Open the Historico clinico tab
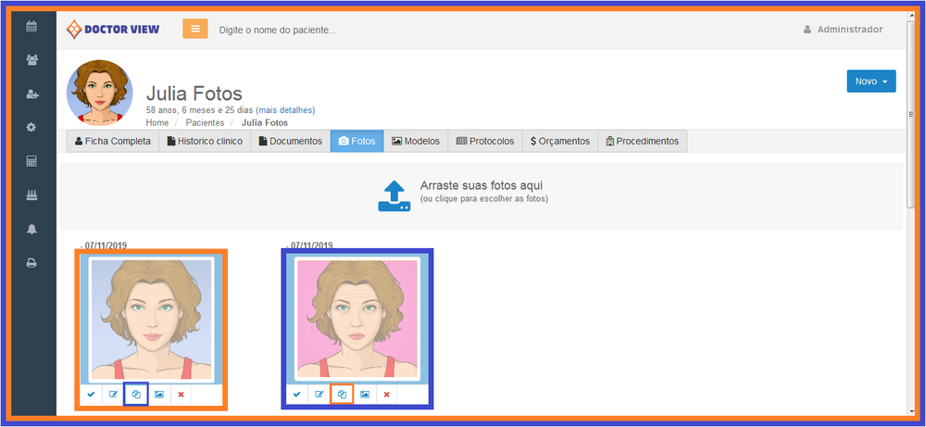 pos(205,142)
